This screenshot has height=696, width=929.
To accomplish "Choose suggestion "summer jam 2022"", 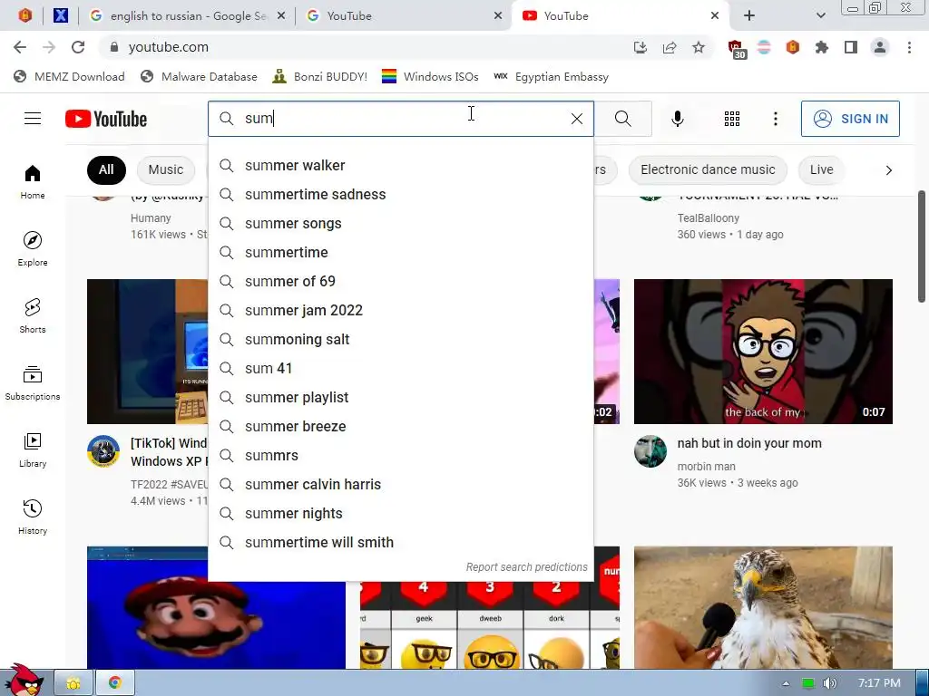I will coord(401,310).
